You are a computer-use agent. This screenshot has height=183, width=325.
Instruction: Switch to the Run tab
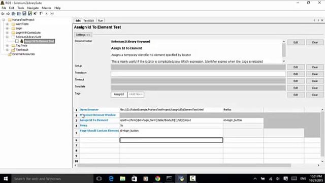(101, 20)
